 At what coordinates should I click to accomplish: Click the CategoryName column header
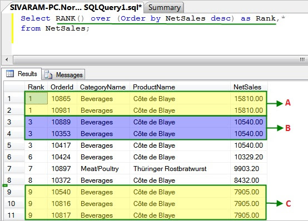(103, 87)
